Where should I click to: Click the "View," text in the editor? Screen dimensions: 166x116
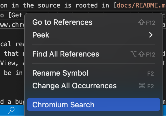click(9, 63)
